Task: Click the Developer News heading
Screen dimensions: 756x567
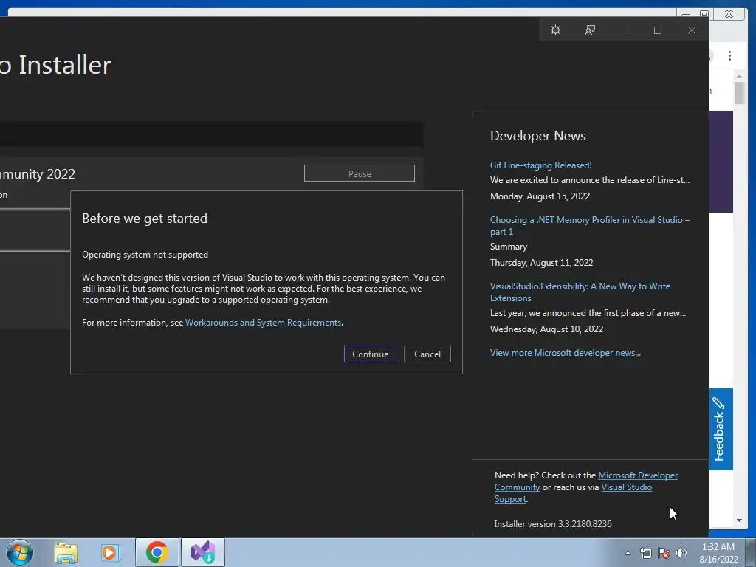Action: [537, 136]
